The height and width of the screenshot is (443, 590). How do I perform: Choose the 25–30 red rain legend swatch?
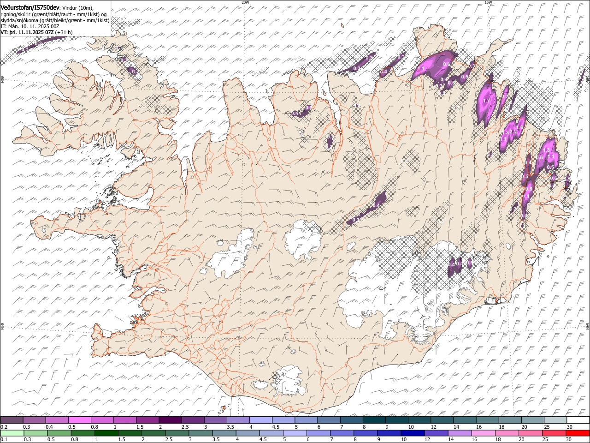coord(554,433)
